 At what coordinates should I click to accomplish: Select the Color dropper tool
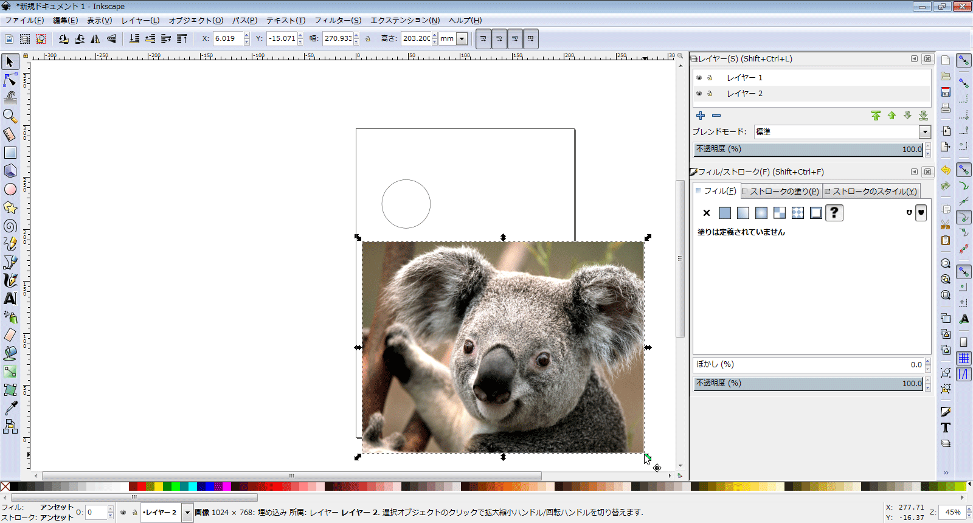click(10, 408)
